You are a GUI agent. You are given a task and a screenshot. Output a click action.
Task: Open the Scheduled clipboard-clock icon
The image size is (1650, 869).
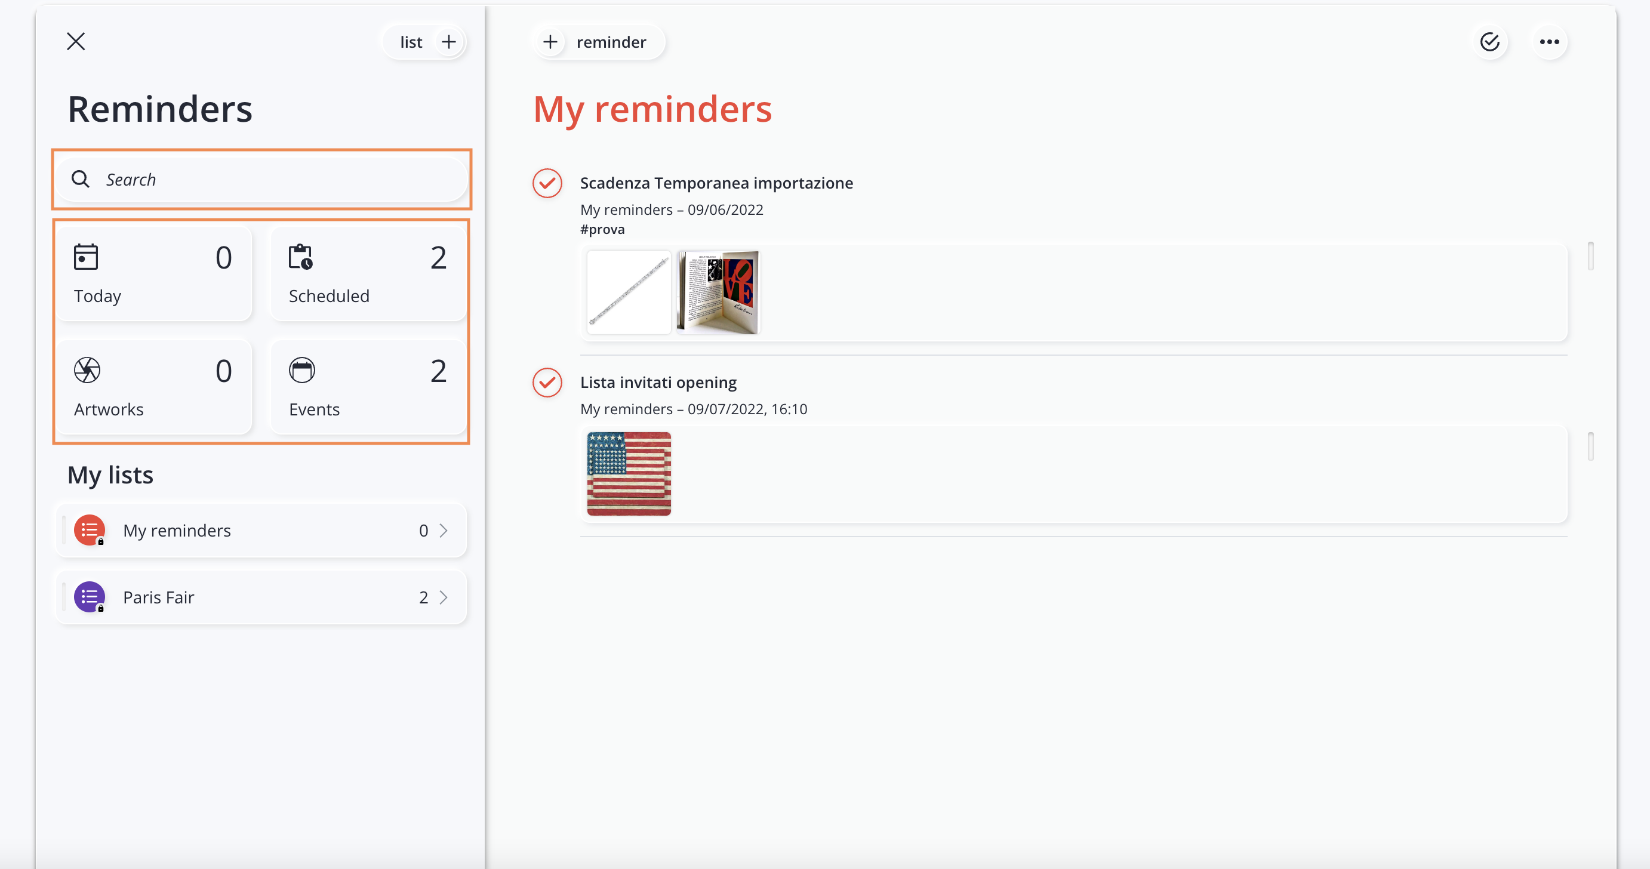tap(300, 257)
